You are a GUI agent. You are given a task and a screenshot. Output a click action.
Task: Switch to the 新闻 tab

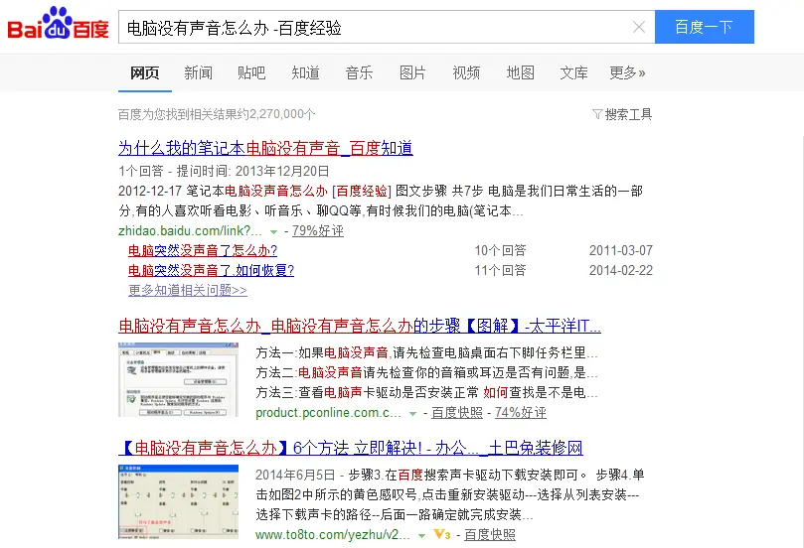(x=198, y=72)
